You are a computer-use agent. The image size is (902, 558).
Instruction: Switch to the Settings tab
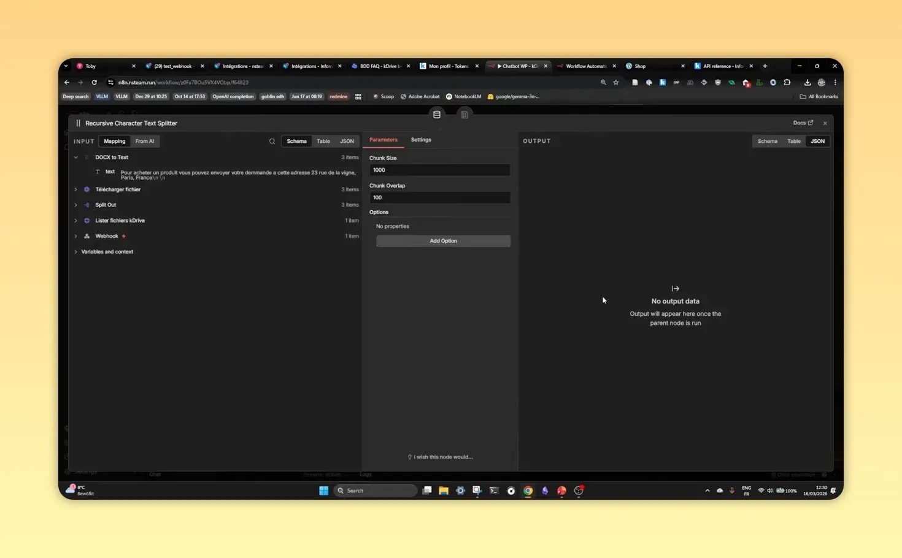coord(421,139)
